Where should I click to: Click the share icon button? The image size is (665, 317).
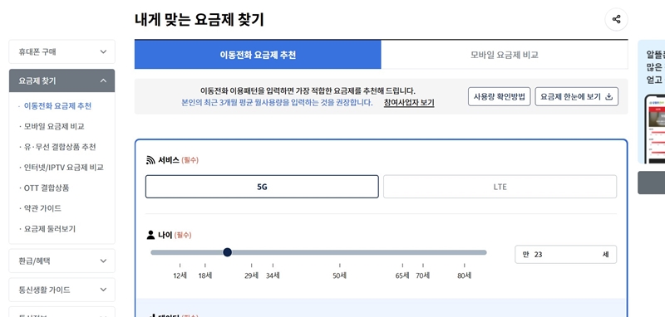(616, 19)
